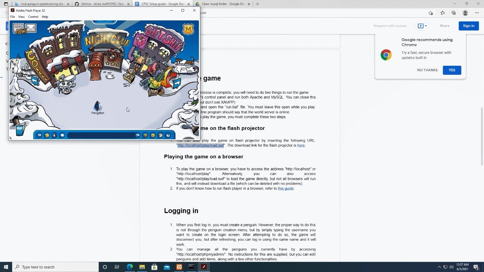Click the taskbar search box
The image size is (484, 272).
(56, 267)
